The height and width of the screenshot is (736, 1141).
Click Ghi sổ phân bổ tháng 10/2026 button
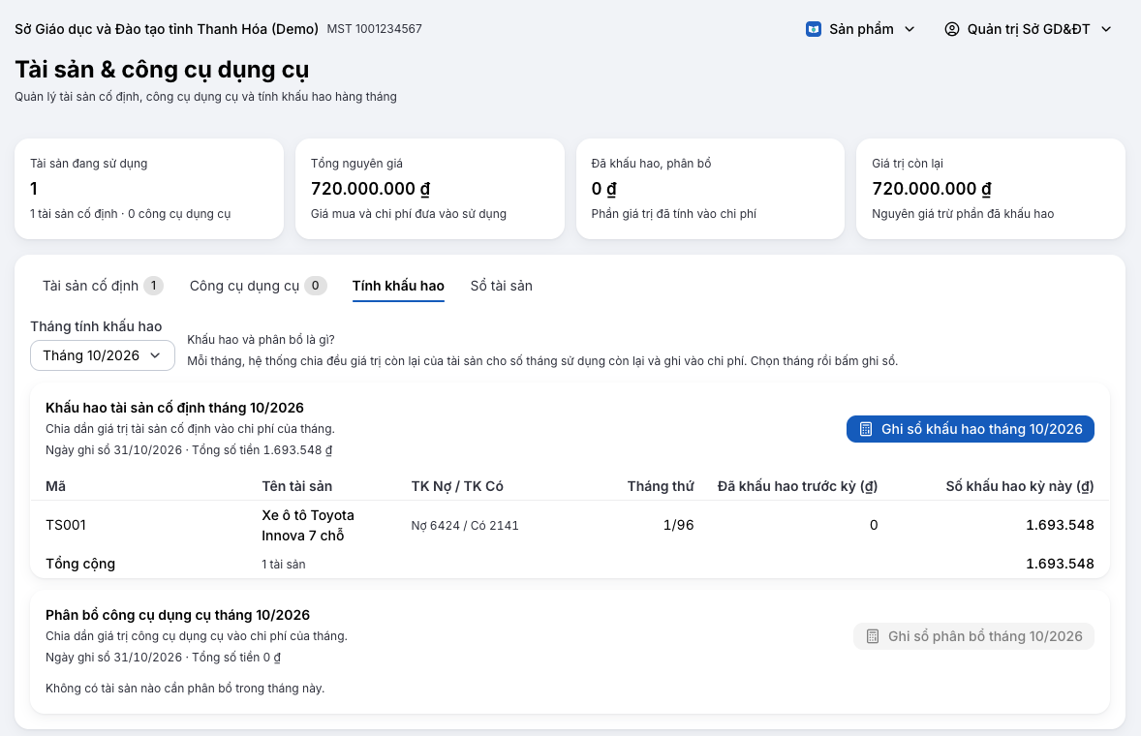[973, 636]
